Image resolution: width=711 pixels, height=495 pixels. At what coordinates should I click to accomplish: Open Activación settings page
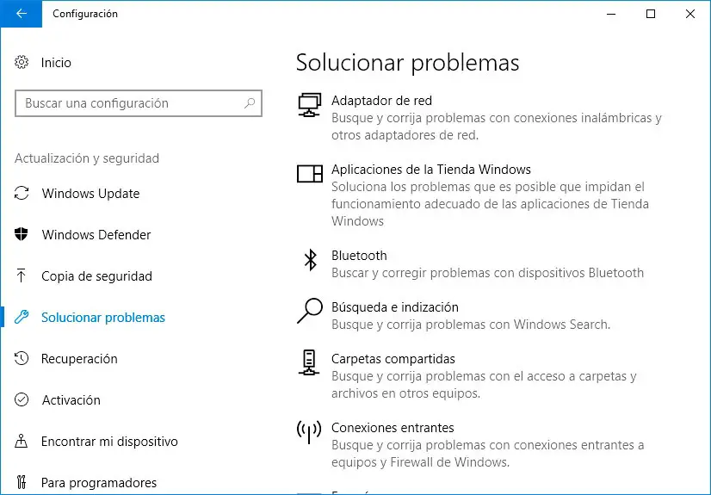coord(71,400)
